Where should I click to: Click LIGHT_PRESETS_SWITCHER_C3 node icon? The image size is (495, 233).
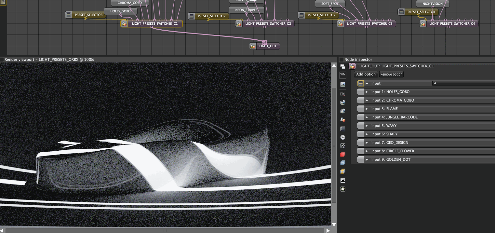[x=341, y=23]
